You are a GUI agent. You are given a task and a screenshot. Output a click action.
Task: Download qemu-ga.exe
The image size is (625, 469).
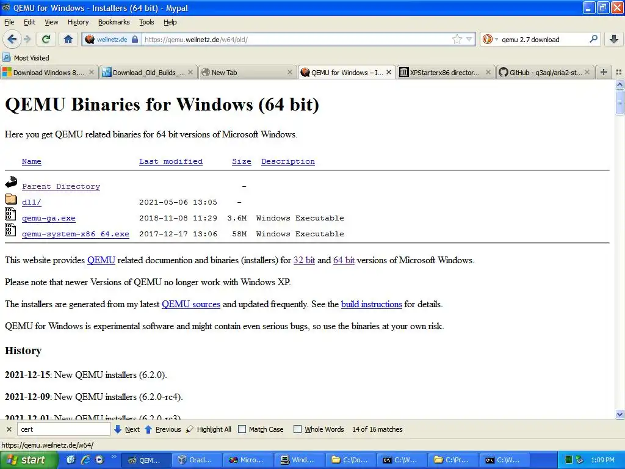click(x=49, y=218)
